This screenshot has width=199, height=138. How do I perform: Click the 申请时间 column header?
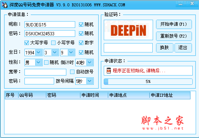(94, 95)
